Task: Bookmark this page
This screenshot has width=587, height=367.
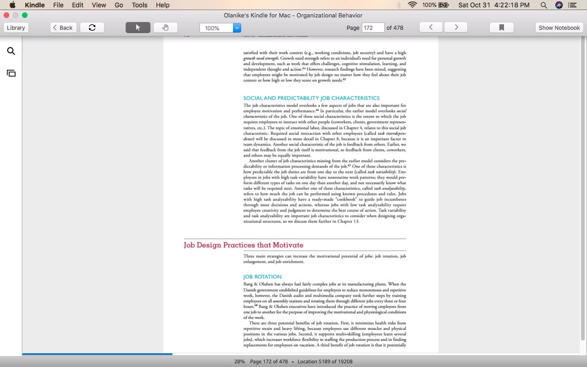Action: [x=502, y=28]
